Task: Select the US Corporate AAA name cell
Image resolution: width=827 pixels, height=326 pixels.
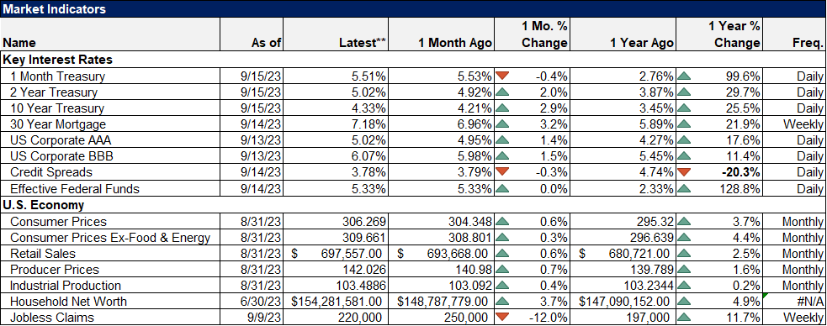Action: click(109, 140)
